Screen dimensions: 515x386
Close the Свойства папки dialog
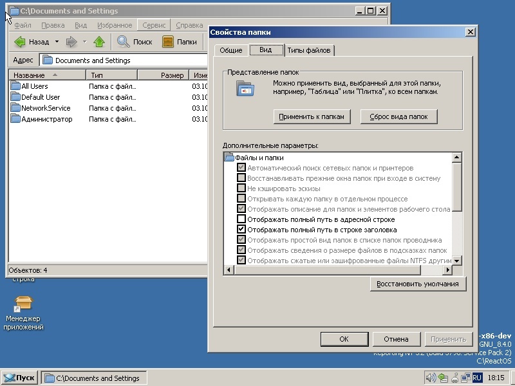pos(471,32)
